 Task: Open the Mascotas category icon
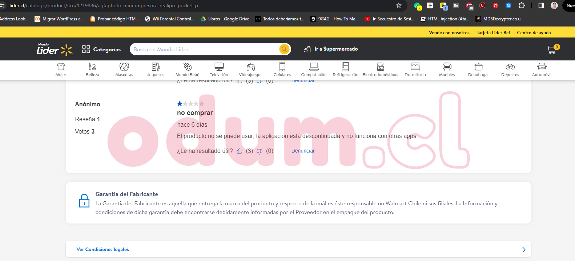tap(124, 67)
